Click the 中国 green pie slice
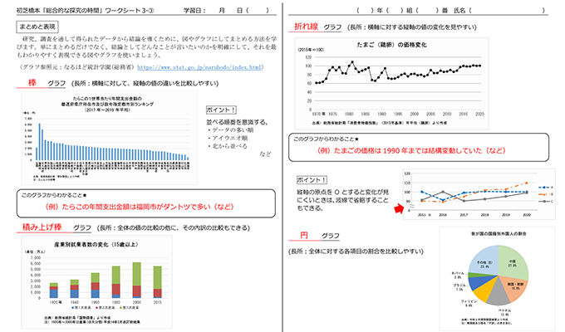The image size is (565, 332). pos(513,262)
